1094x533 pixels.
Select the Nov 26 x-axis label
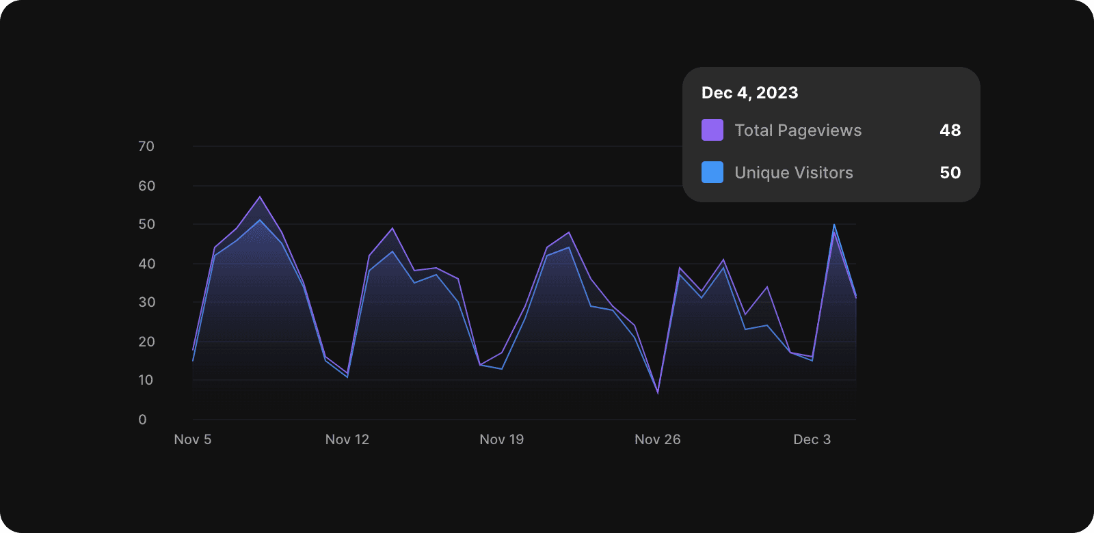(658, 439)
